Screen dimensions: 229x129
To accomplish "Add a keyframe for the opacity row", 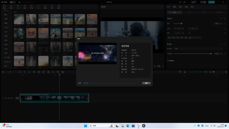I will (225, 54).
